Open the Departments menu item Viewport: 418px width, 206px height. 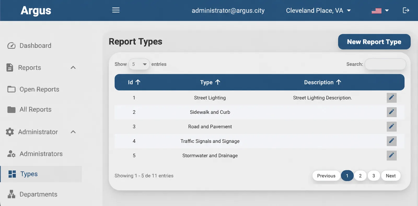(x=38, y=194)
